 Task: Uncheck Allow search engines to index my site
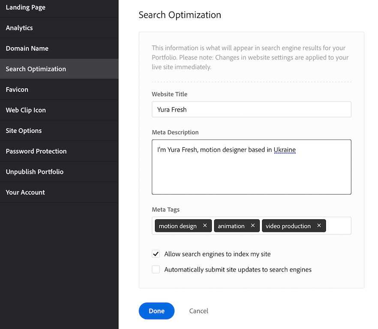[156, 254]
